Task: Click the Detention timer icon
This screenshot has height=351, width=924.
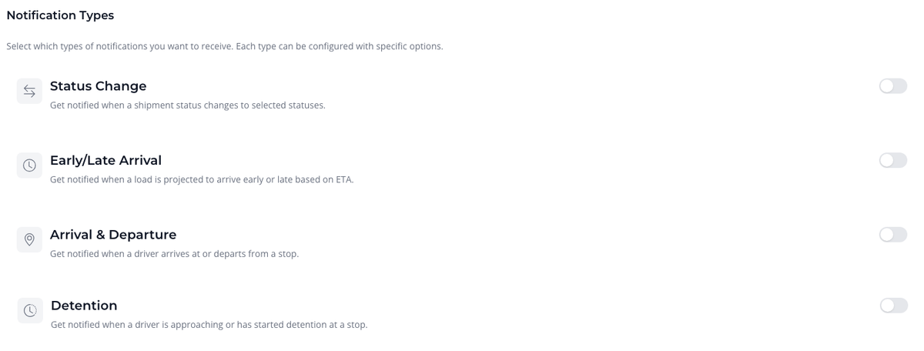Action: [x=30, y=311]
